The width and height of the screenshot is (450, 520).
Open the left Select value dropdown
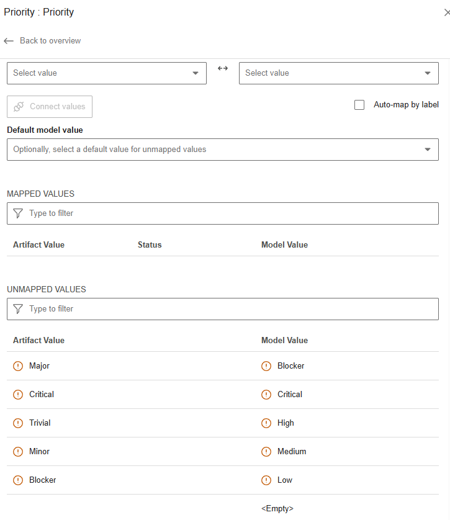pyautogui.click(x=106, y=73)
